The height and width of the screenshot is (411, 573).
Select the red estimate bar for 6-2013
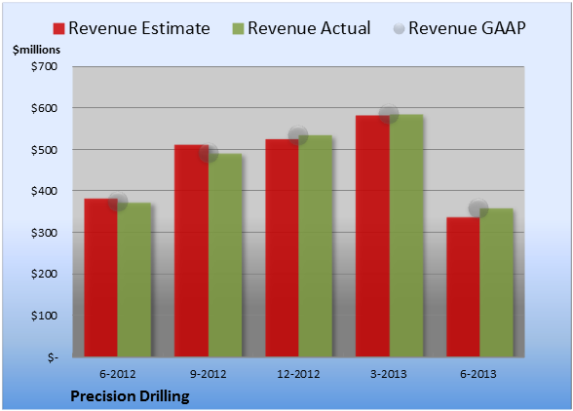[463, 286]
